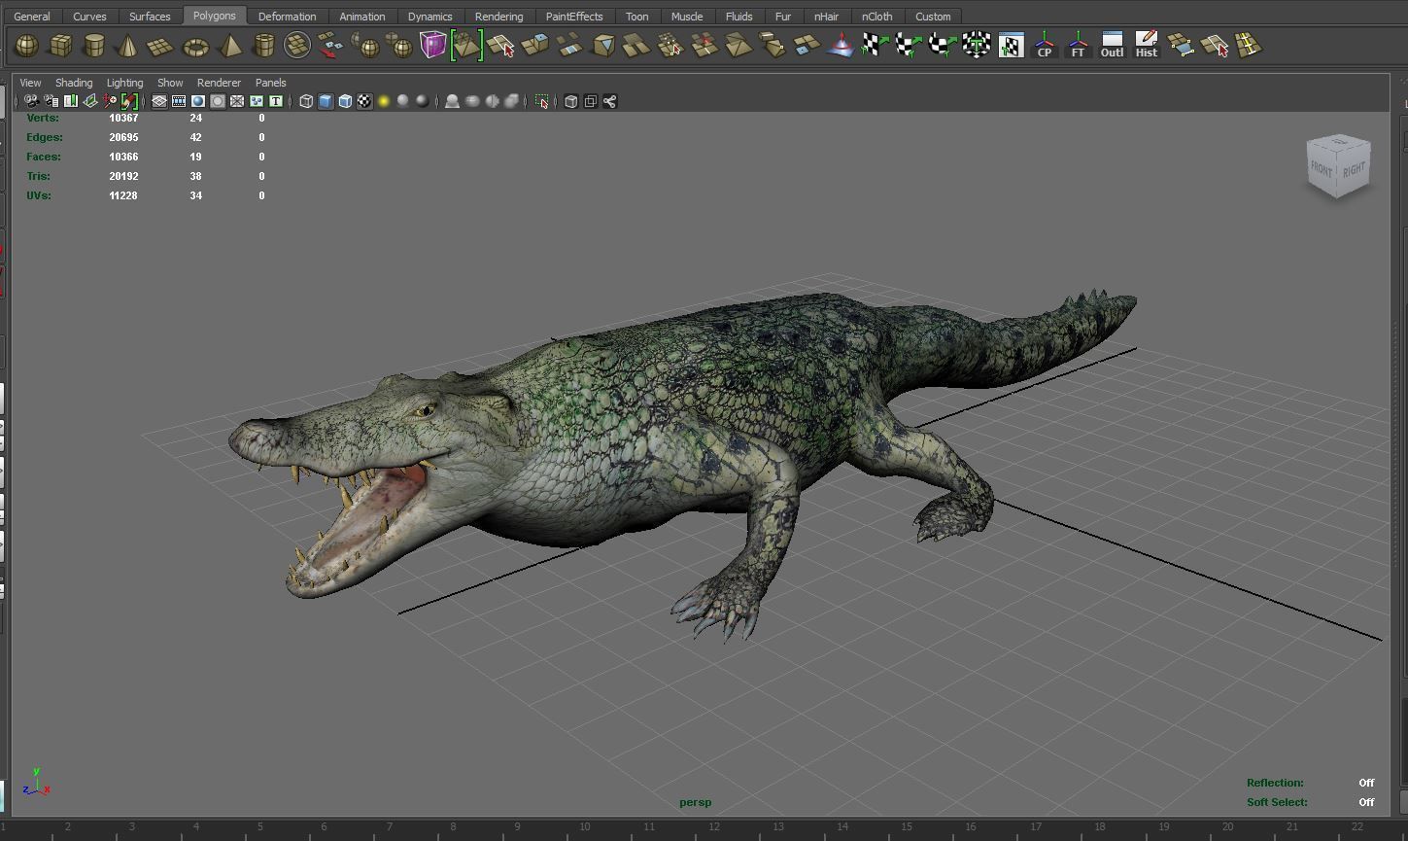Screen dimensions: 1408x841
Task: Click the camera attributes icon in panel toolbar
Action: coord(52,101)
